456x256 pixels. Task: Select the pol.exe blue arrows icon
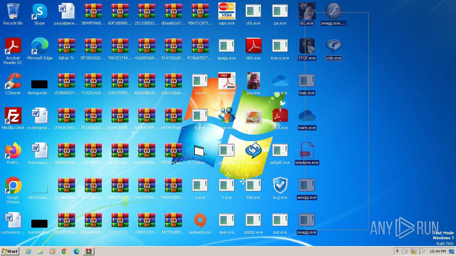pos(253,154)
